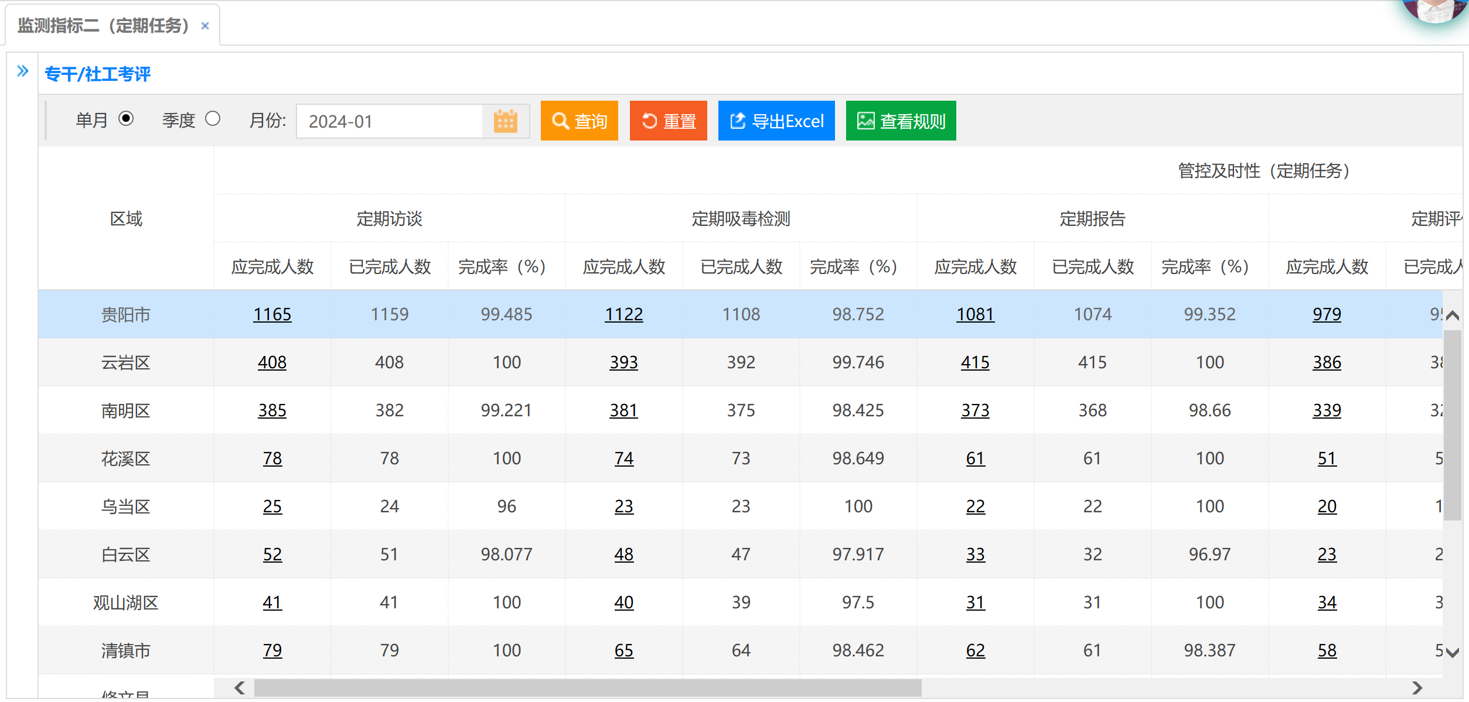1469x702 pixels.
Task: Focus the 月份 date input field
Action: tap(390, 121)
